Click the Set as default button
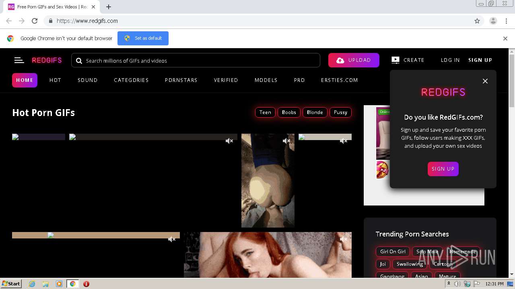 point(143,39)
